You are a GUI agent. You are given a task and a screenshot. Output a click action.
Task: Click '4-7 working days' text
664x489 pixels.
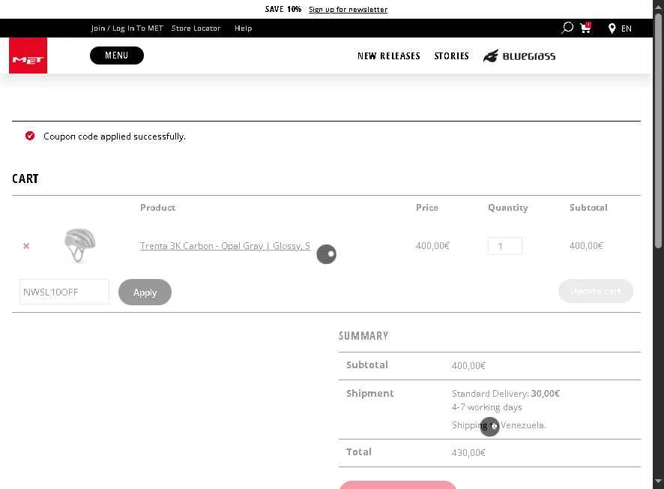486,407
